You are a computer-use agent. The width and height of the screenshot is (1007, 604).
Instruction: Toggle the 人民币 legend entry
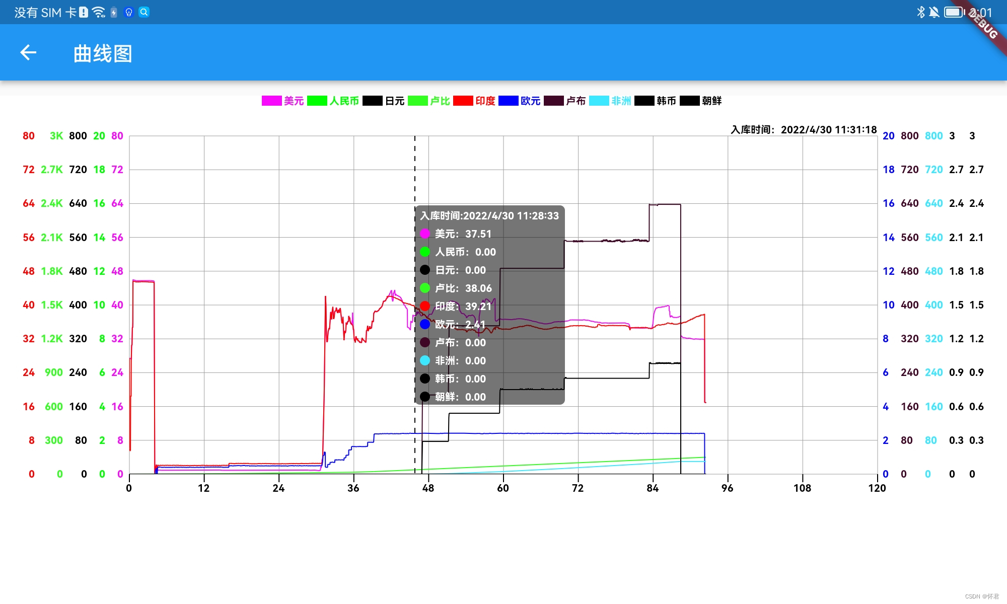[344, 101]
